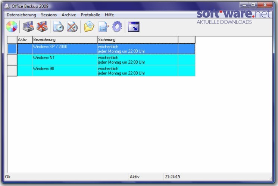Click the Aktiv status bar entry

pyautogui.click(x=135, y=177)
